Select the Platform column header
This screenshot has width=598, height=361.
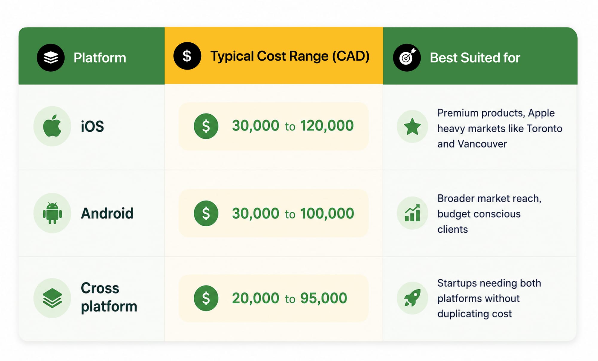point(91,56)
